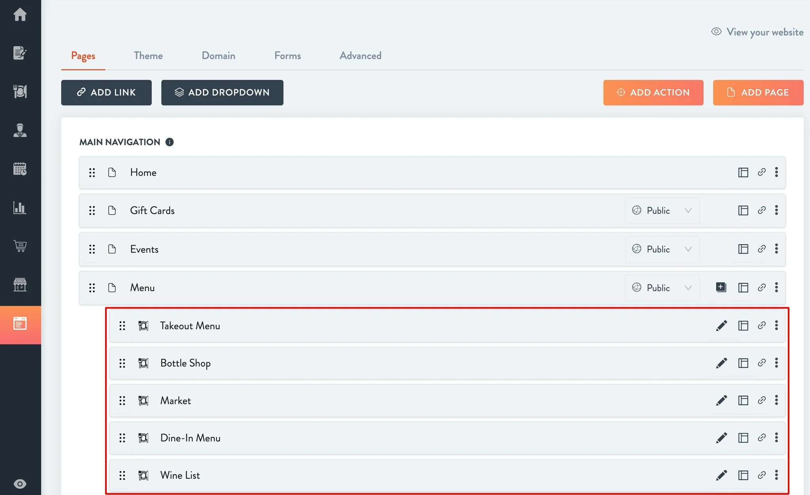This screenshot has width=810, height=495.
Task: Open the home icon in the sidebar
Action: point(20,15)
